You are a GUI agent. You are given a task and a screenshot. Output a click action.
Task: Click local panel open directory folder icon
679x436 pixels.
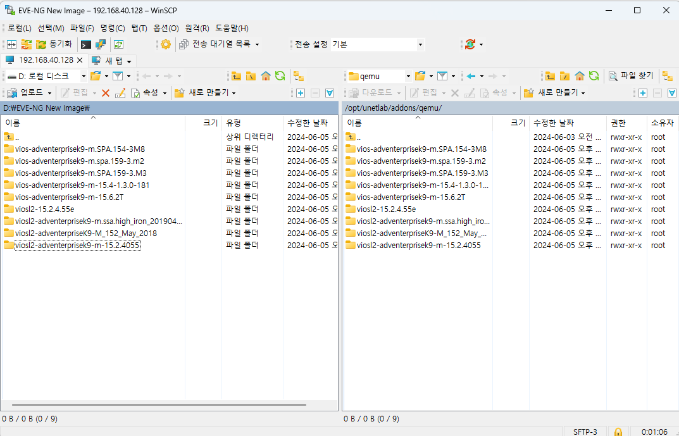96,76
